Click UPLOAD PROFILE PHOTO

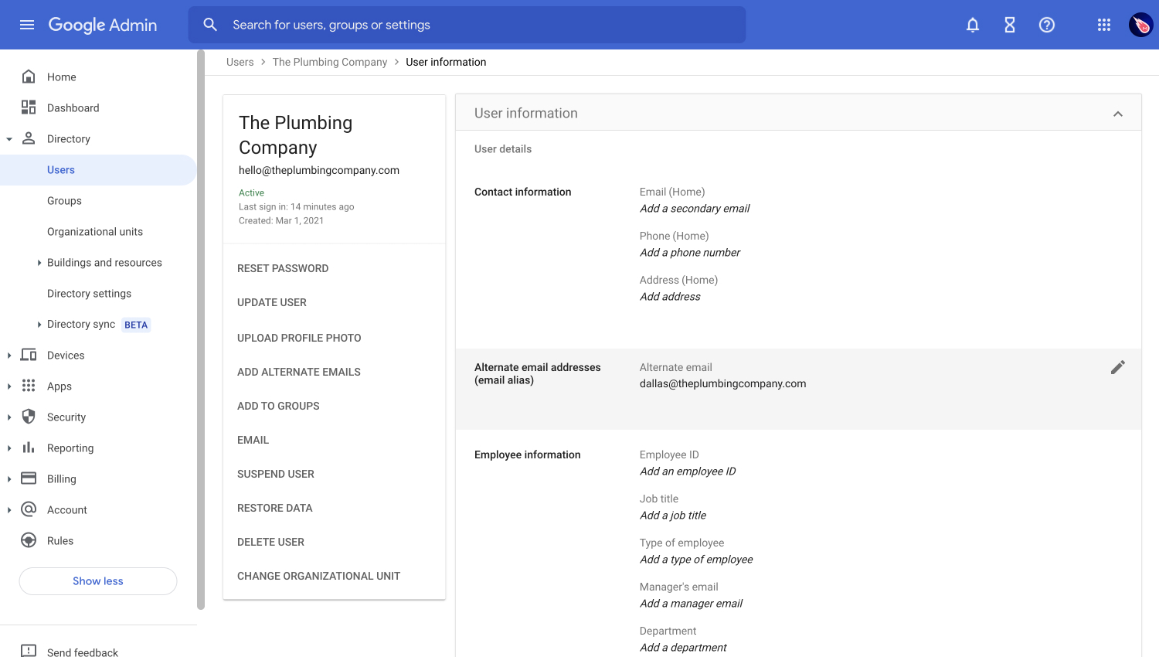tap(299, 338)
